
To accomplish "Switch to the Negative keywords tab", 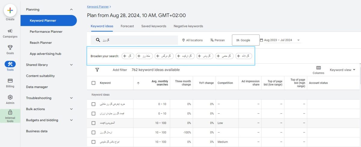I will (188, 26).
